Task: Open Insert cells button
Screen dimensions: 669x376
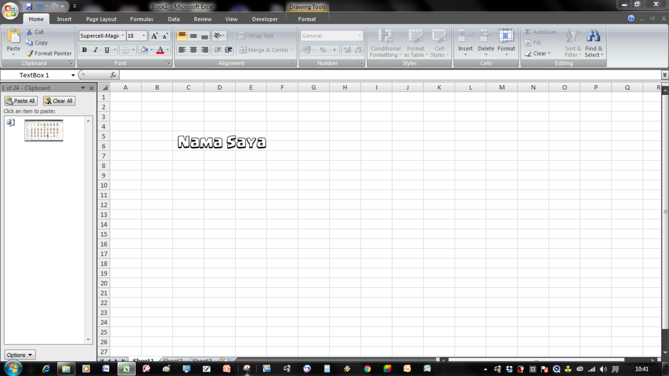Action: point(465,43)
